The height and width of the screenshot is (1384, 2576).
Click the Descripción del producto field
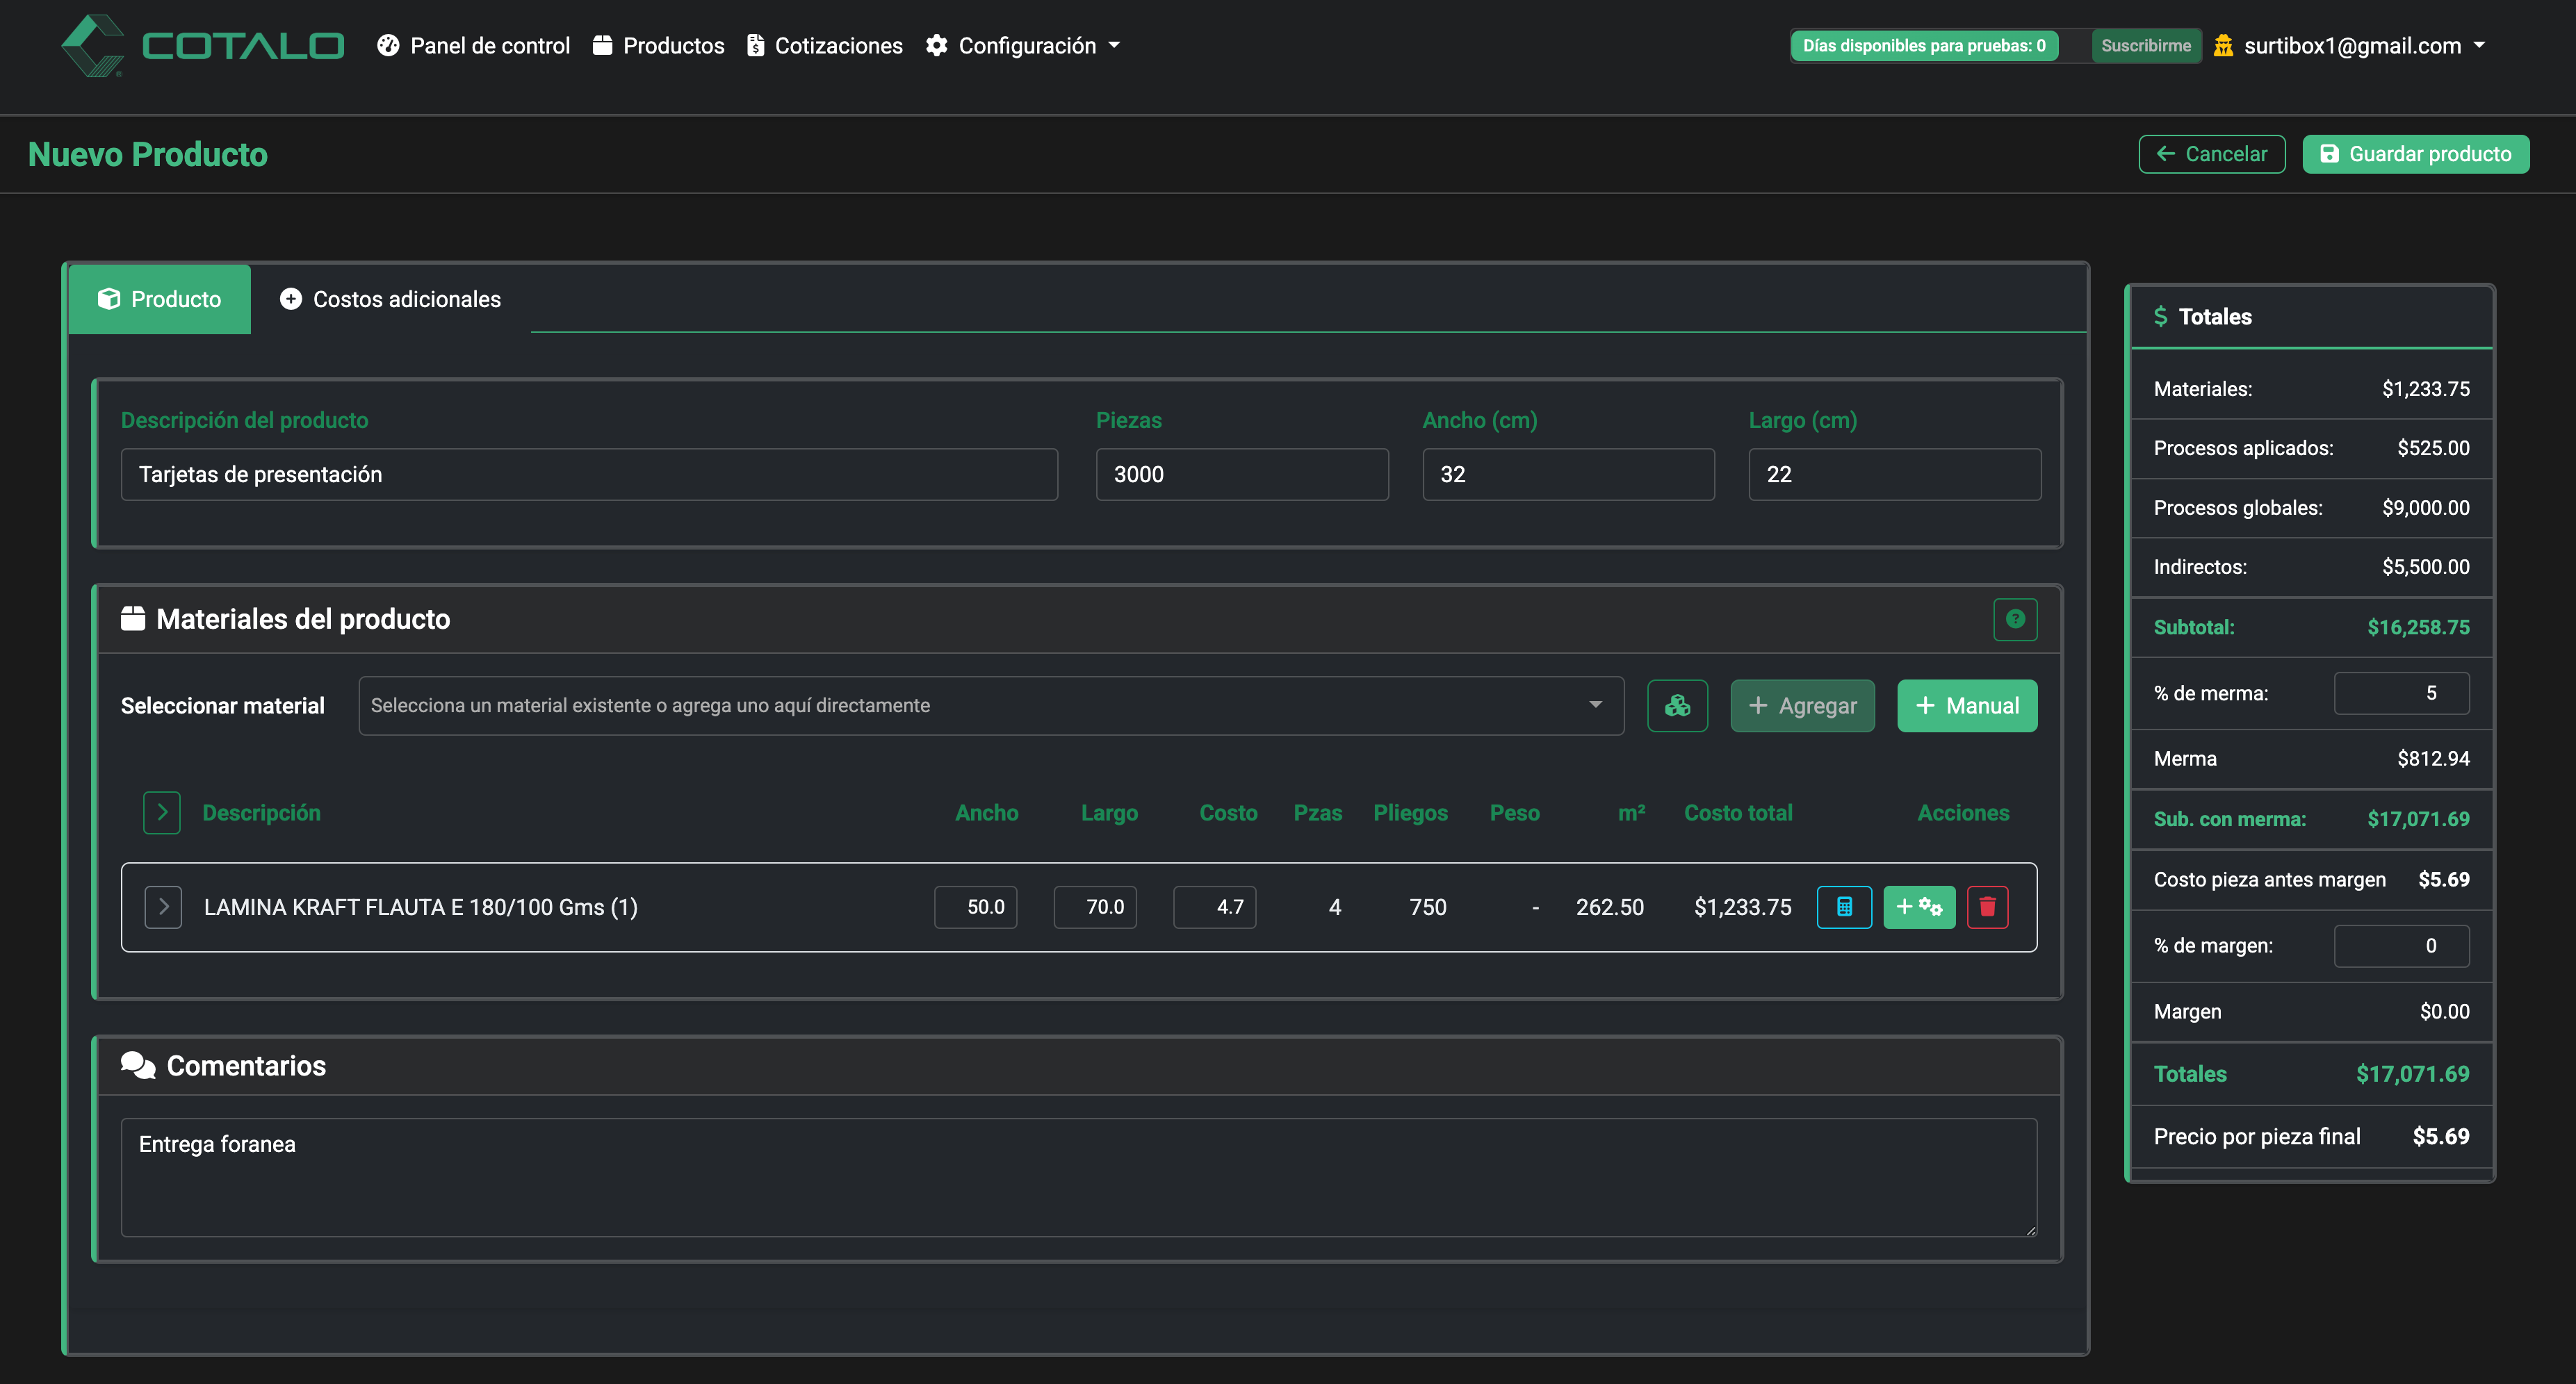pyautogui.click(x=589, y=475)
